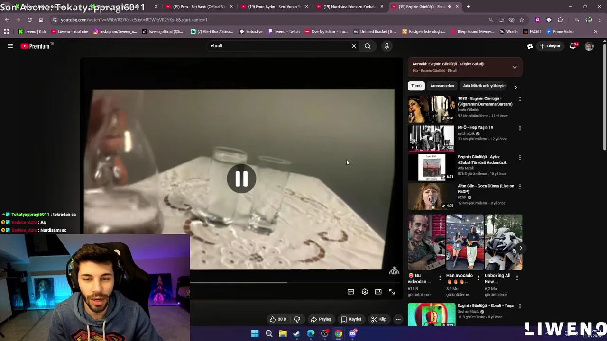Select the Tümü filter chip
This screenshot has height=341, width=607.
tap(416, 86)
